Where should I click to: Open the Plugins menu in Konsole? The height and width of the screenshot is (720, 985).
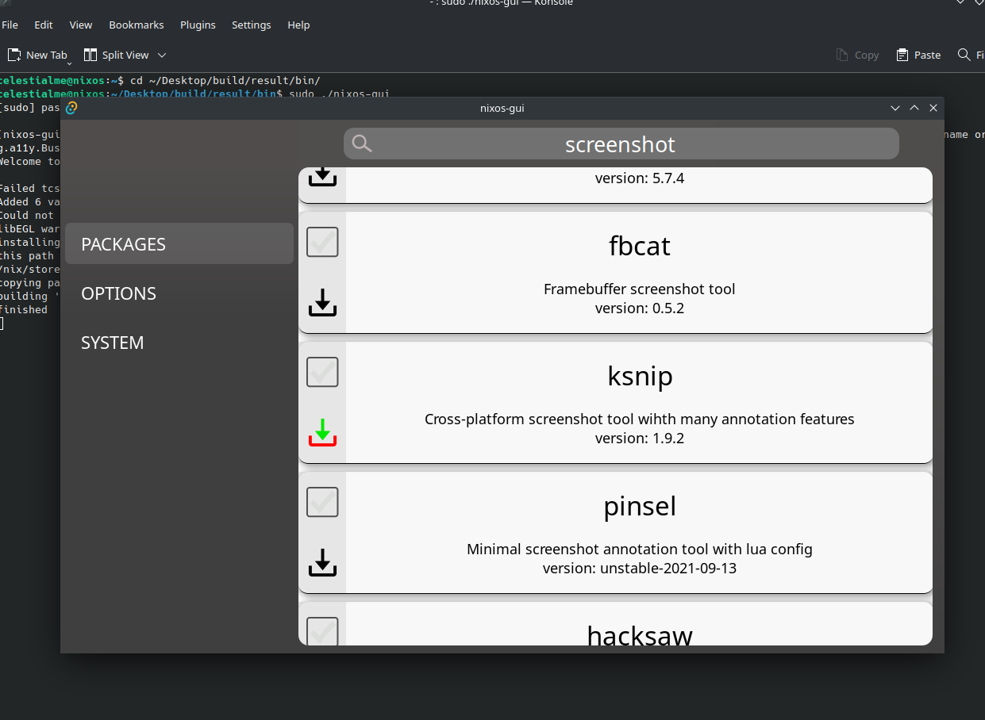(x=198, y=25)
